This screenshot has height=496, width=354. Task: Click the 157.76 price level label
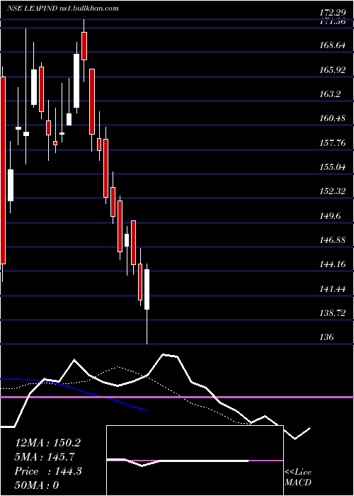[332, 142]
